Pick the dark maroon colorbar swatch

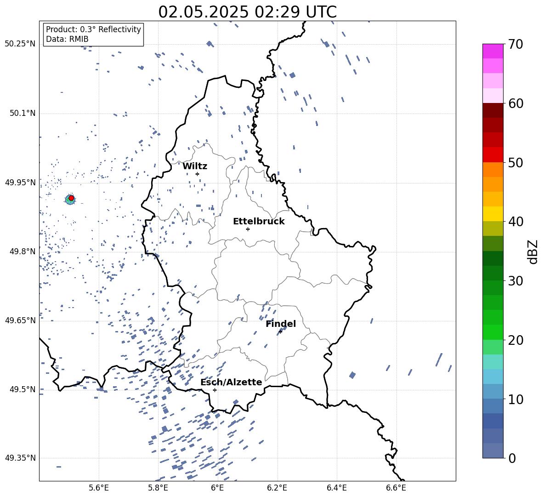point(493,111)
